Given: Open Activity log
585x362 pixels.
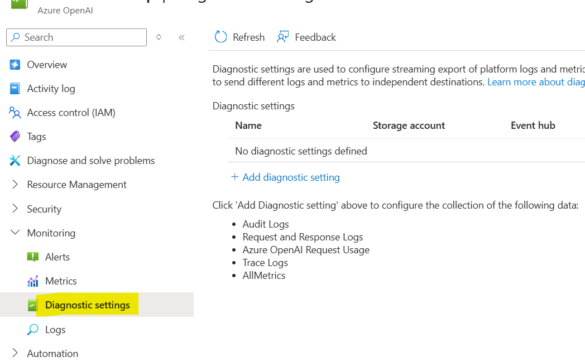Looking at the screenshot, I should (x=51, y=89).
